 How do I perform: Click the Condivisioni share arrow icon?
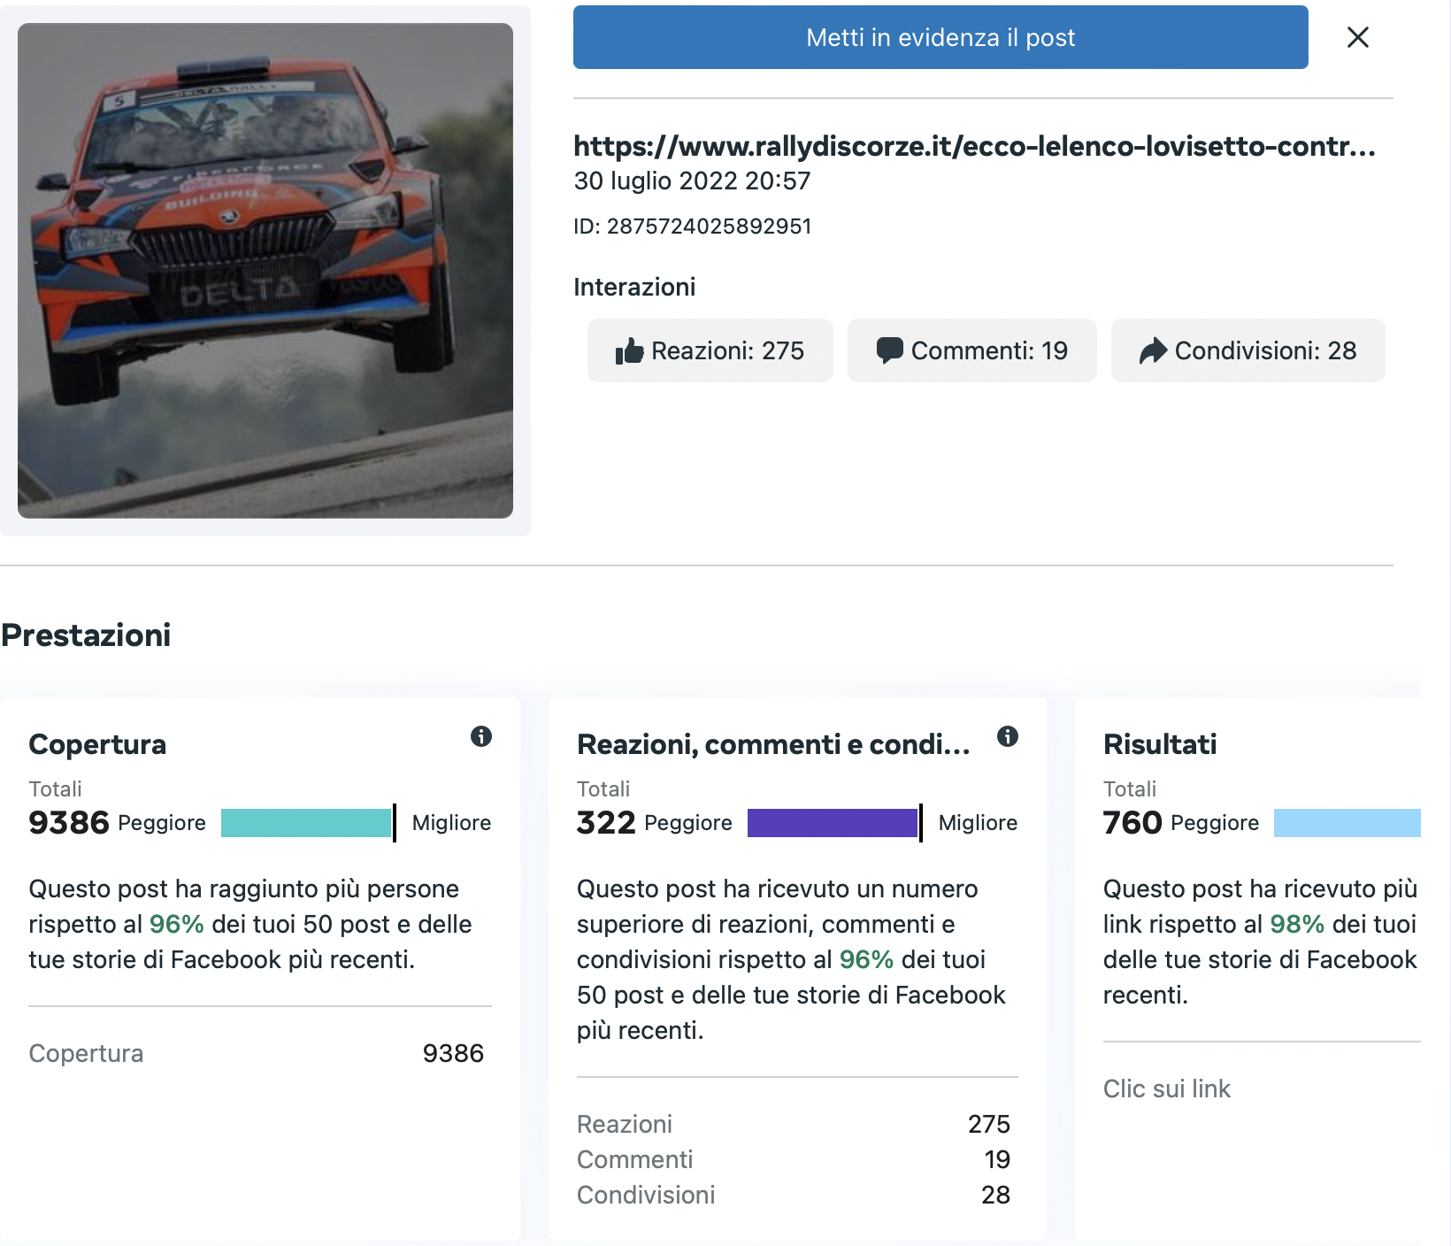pyautogui.click(x=1153, y=350)
